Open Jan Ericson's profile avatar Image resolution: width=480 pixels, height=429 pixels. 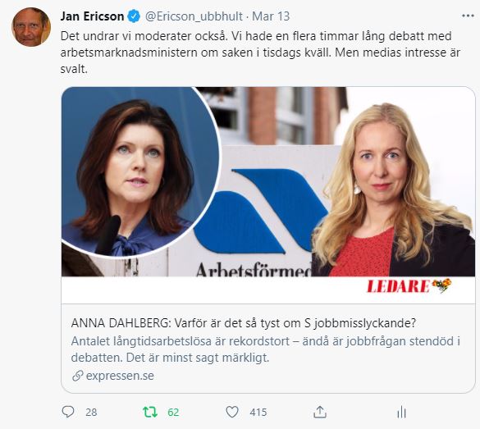(31, 27)
